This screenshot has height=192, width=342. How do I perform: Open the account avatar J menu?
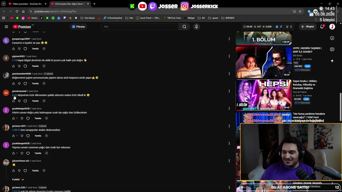(x=332, y=27)
